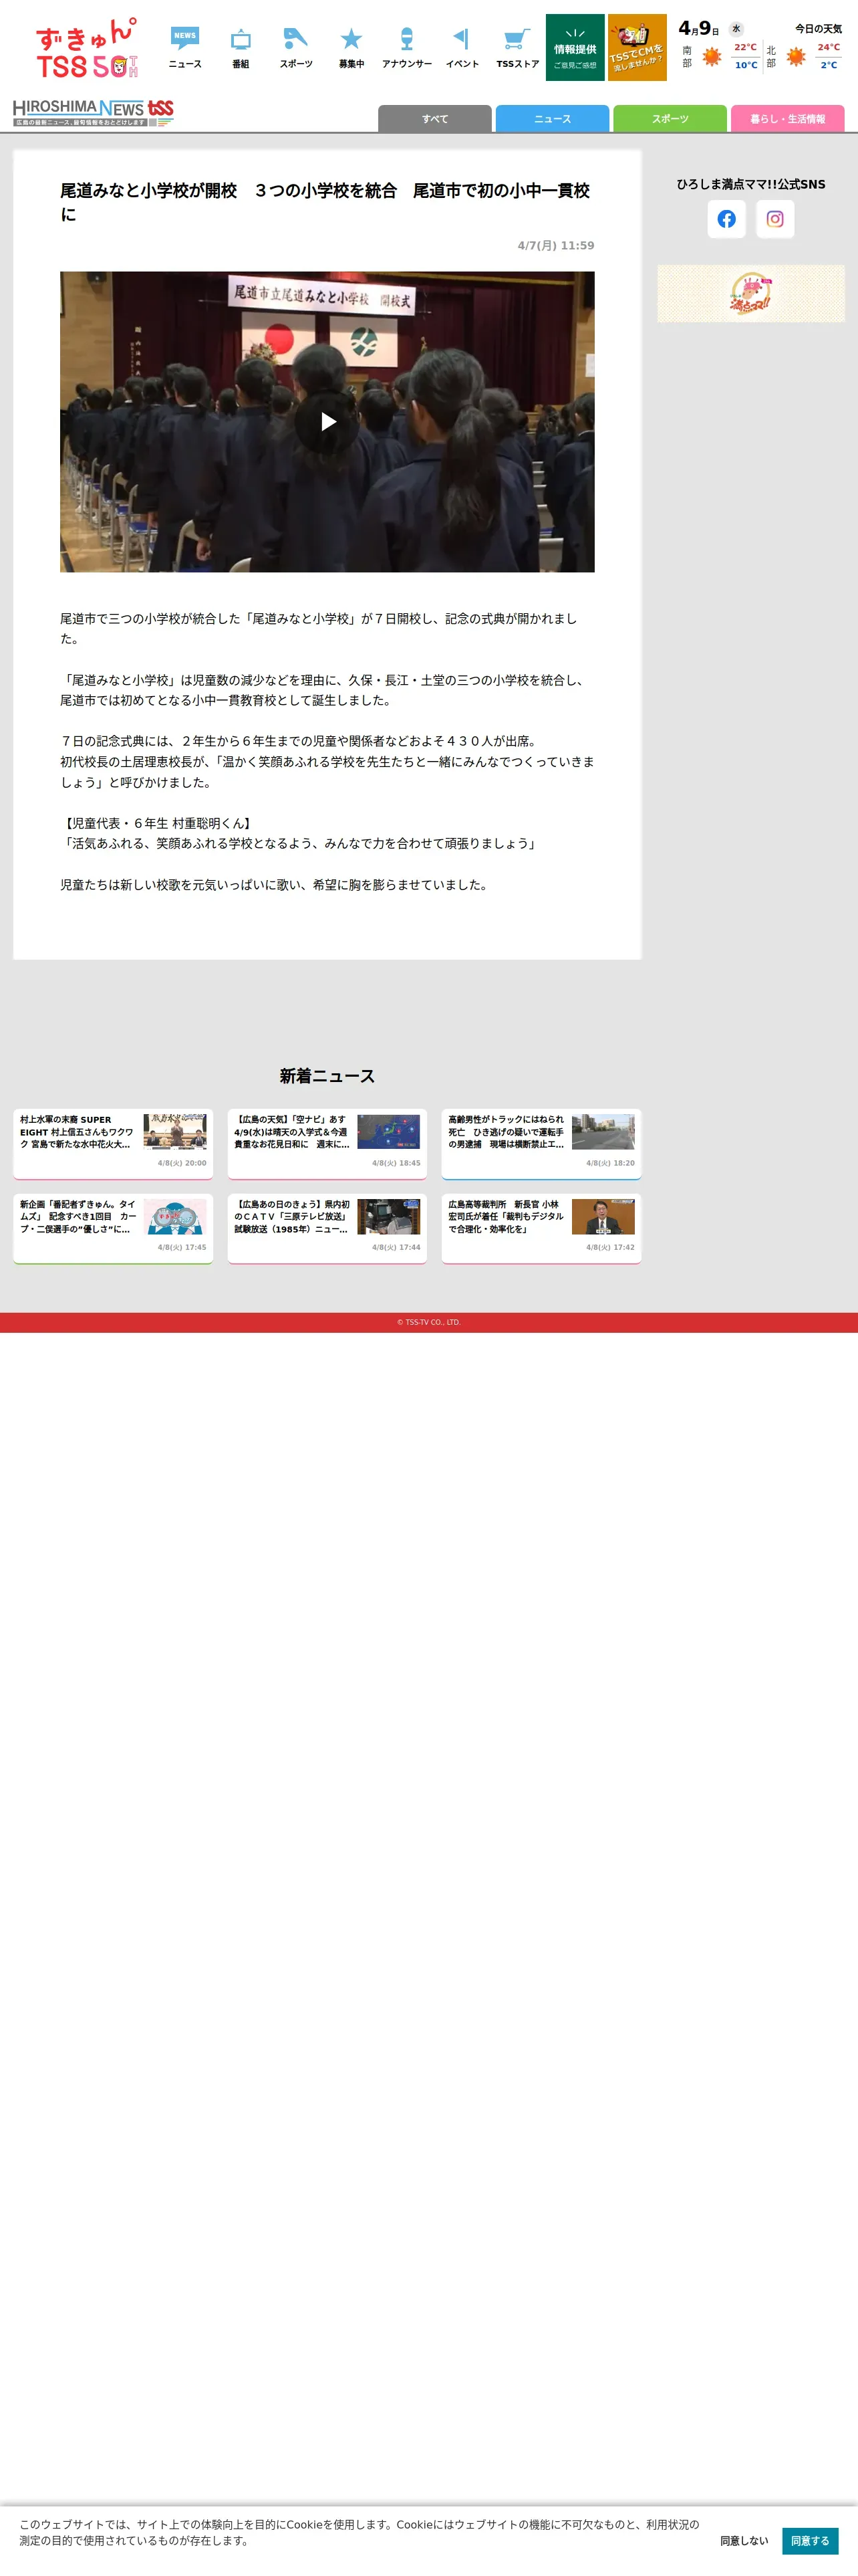The height and width of the screenshot is (2576, 858).
Task: Open the 広島あの日のきょう news card
Action: tap(327, 1229)
